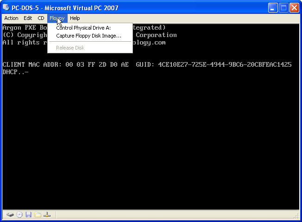Click the 'Corporation' text in console
Screen dimensions: 302x222
click(x=156, y=35)
